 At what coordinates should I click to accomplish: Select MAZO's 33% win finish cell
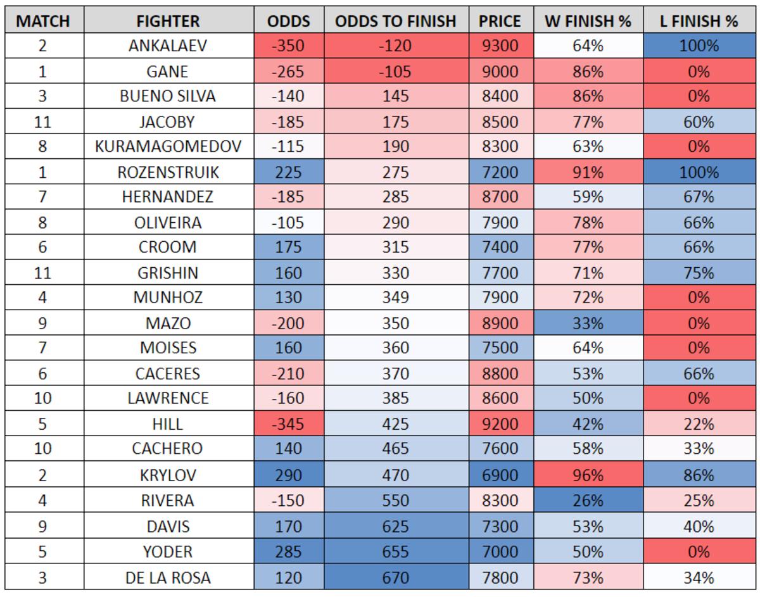tap(588, 323)
